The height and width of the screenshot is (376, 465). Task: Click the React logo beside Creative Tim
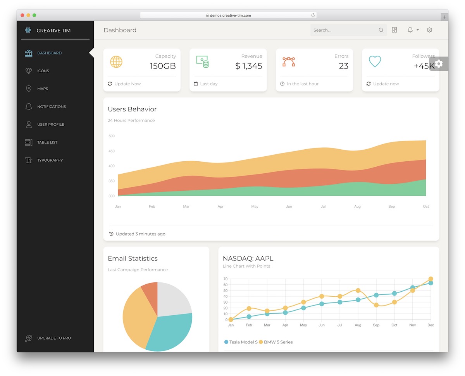(x=28, y=31)
